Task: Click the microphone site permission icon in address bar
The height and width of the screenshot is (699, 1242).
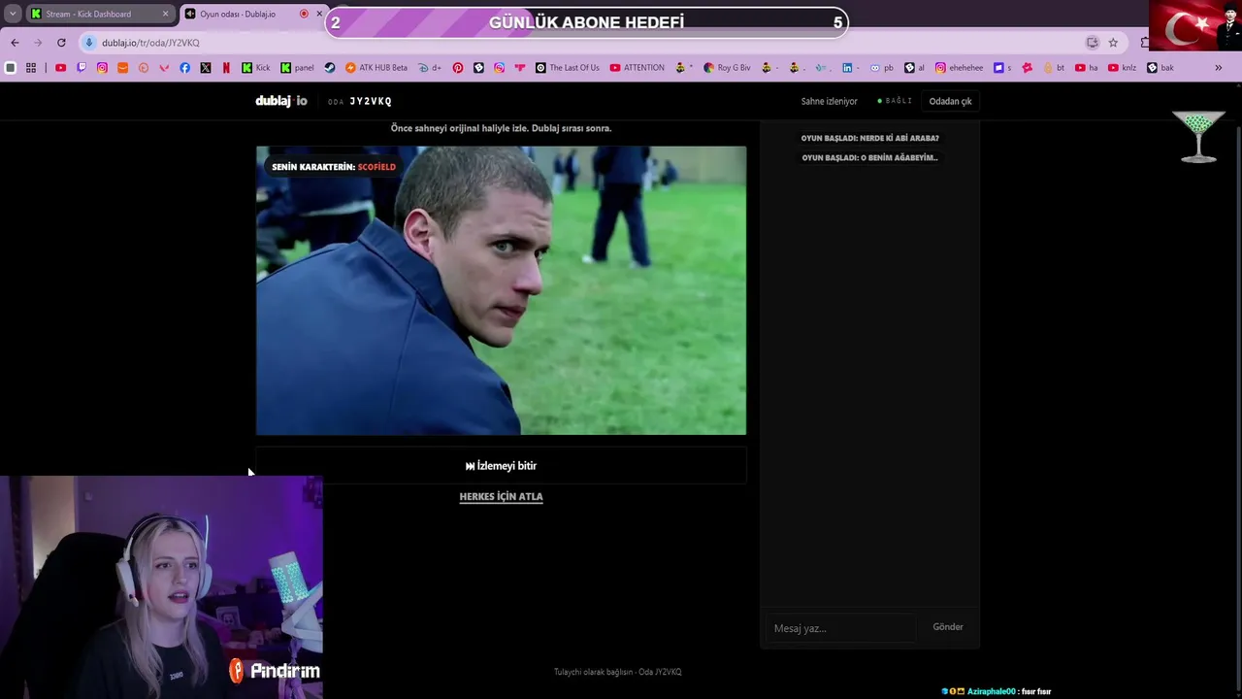Action: pyautogui.click(x=89, y=43)
